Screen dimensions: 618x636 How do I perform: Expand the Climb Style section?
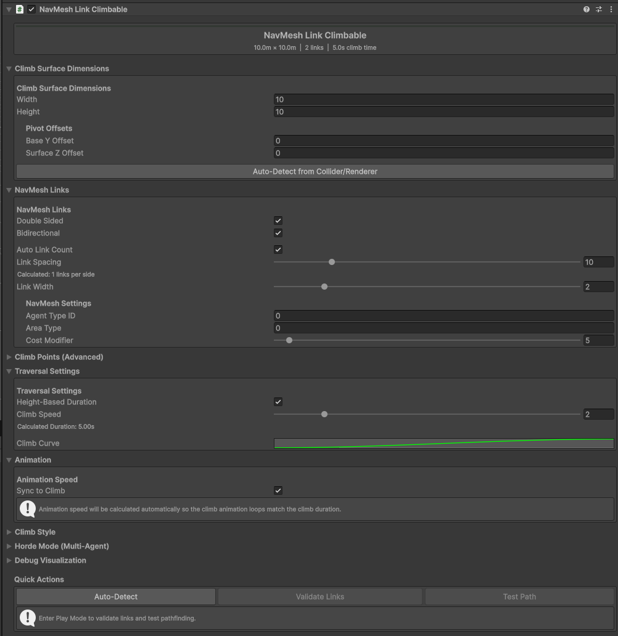tap(9, 532)
